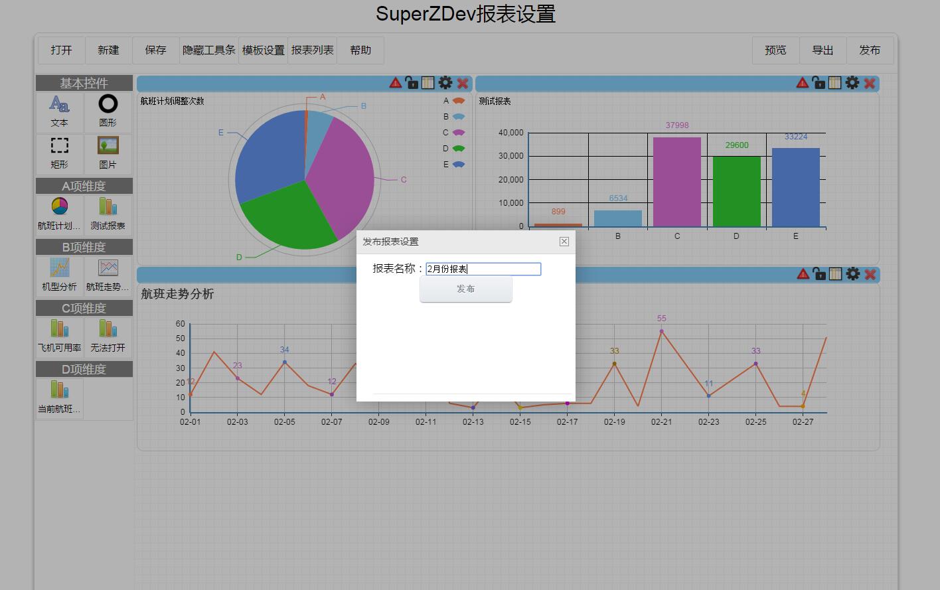Click the 航班计划调整次数 chart title
This screenshot has width=940, height=590.
point(173,101)
